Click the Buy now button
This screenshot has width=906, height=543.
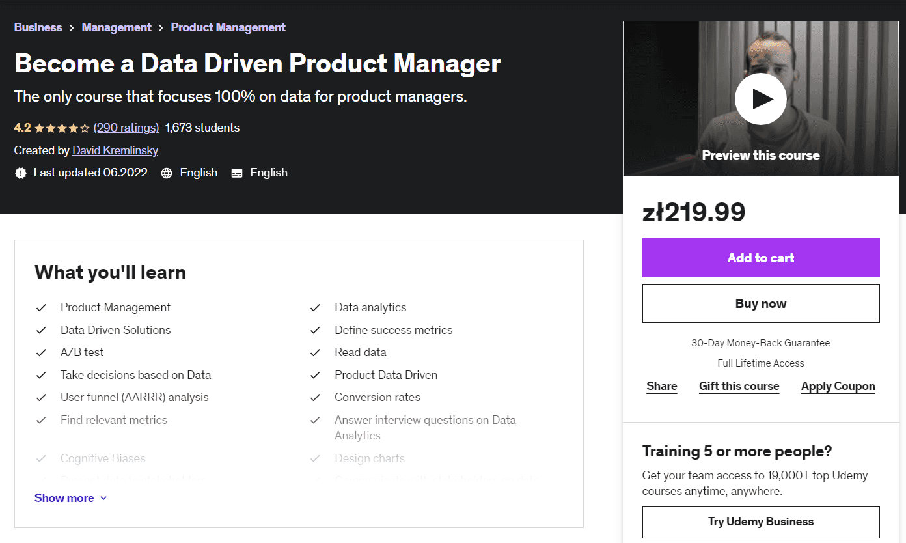click(760, 303)
